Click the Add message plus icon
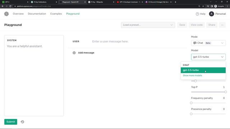The width and height of the screenshot is (230, 129). click(74, 53)
